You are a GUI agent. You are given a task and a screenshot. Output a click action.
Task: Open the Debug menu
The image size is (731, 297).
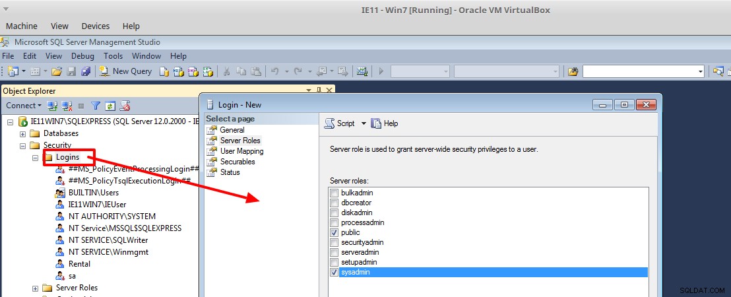82,56
